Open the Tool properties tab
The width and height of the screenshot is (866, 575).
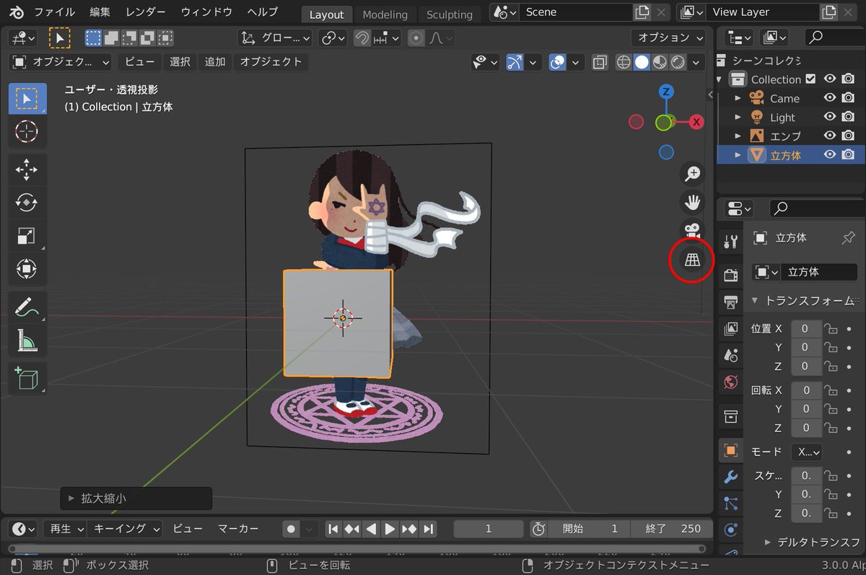click(x=731, y=242)
